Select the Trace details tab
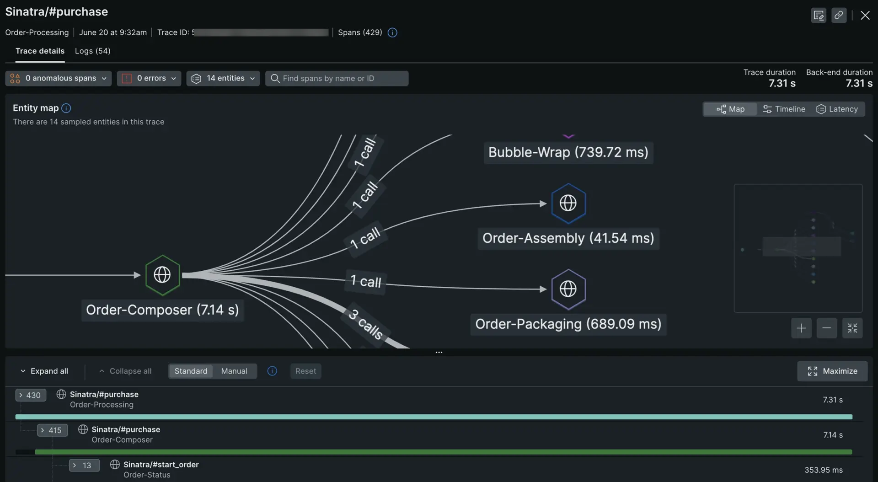The height and width of the screenshot is (482, 878). coord(40,51)
